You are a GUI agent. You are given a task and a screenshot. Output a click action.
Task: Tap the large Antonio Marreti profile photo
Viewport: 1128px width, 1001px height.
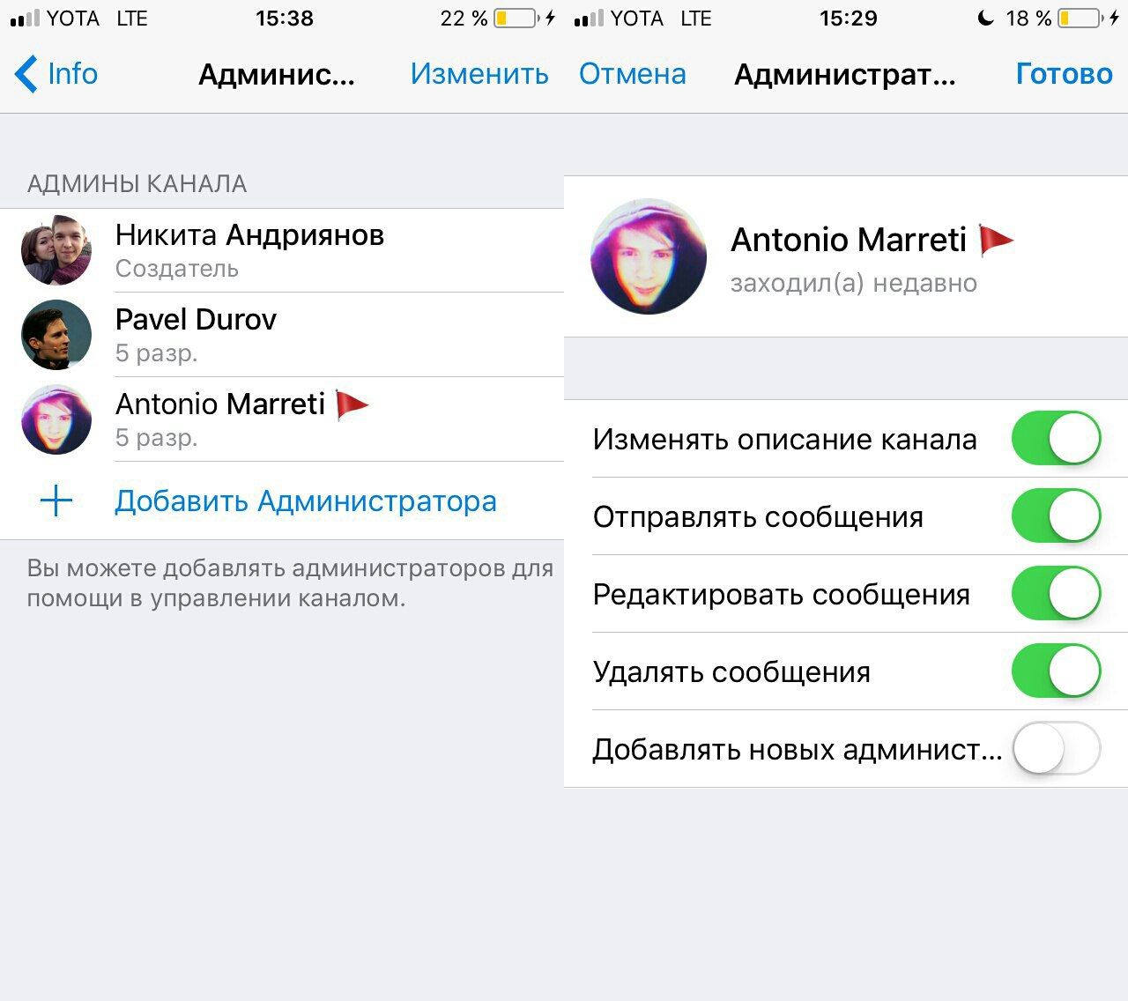[649, 256]
